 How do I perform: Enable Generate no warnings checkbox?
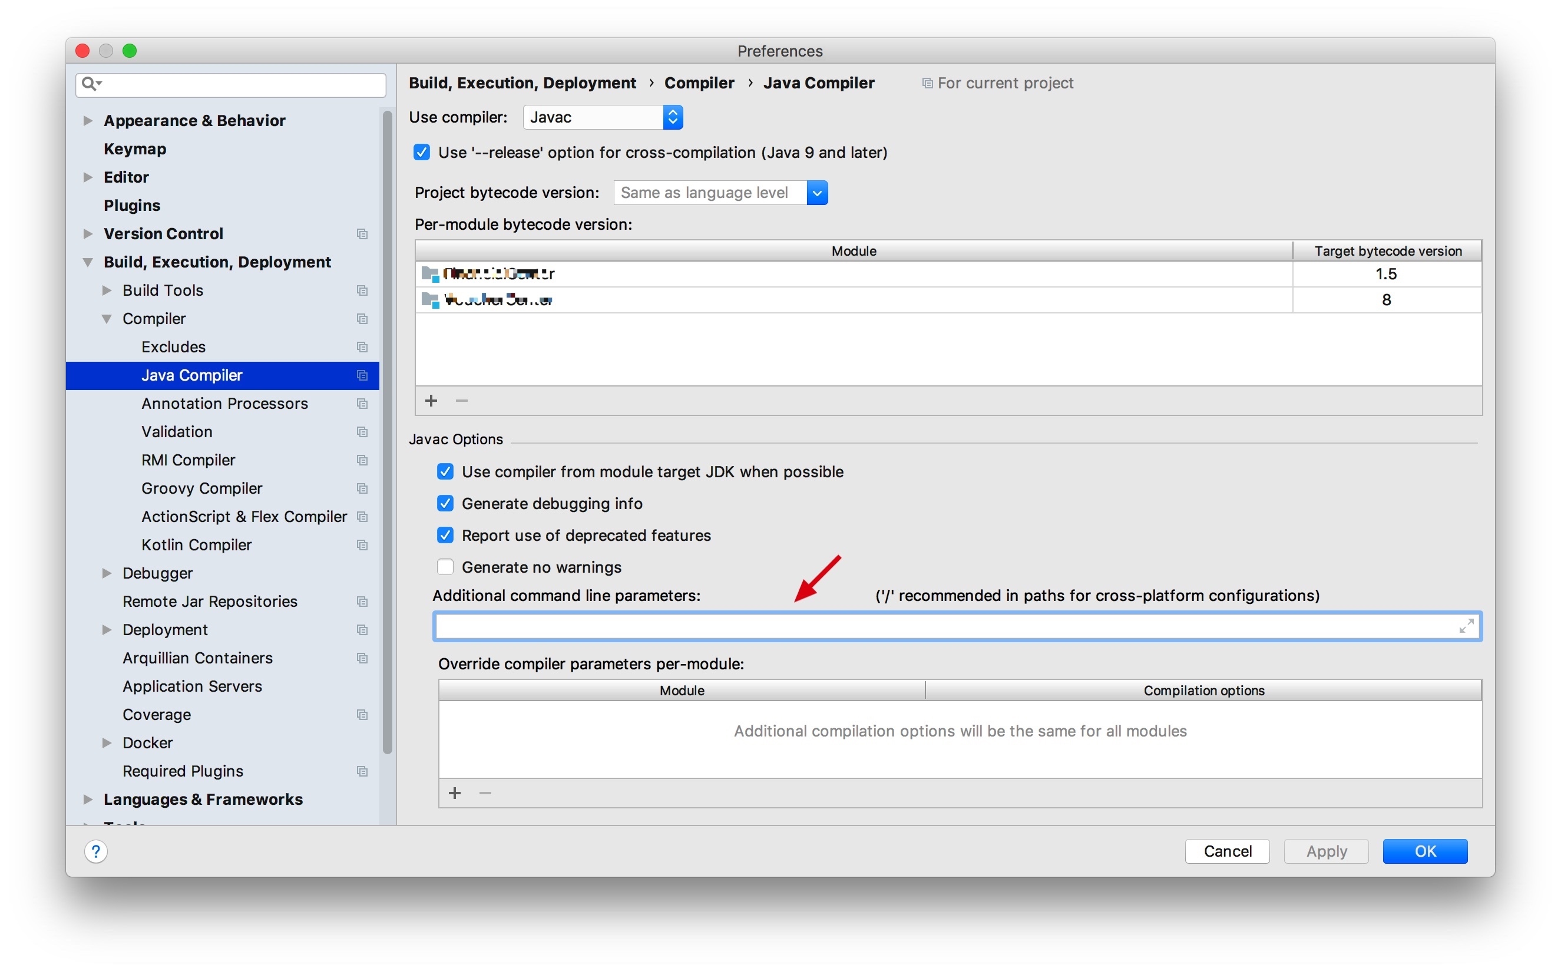pos(445,567)
